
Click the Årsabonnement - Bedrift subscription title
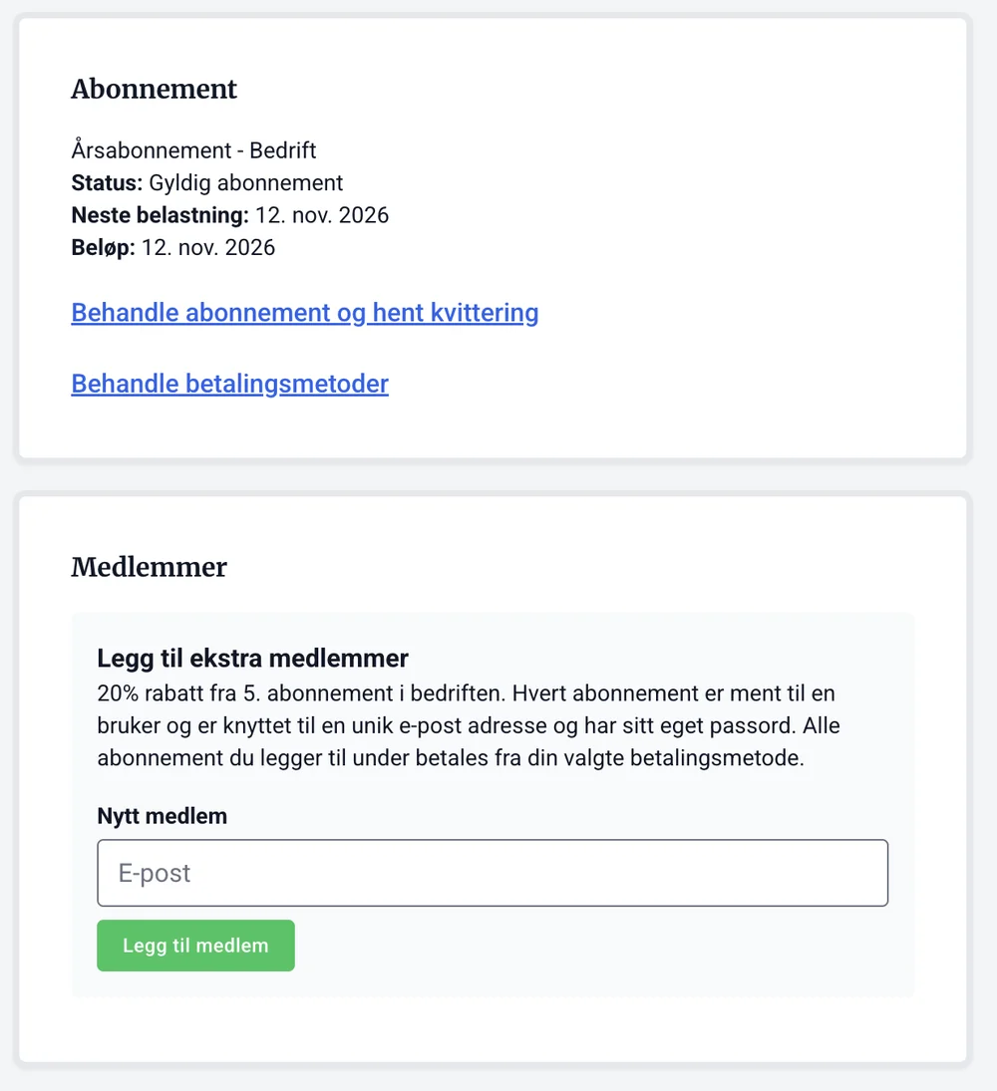(x=192, y=150)
